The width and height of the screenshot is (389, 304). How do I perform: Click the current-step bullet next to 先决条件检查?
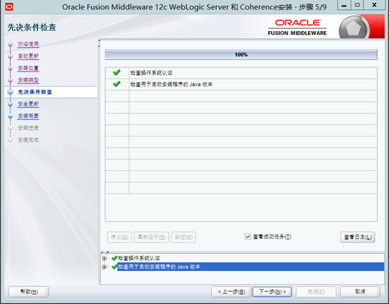(10, 92)
